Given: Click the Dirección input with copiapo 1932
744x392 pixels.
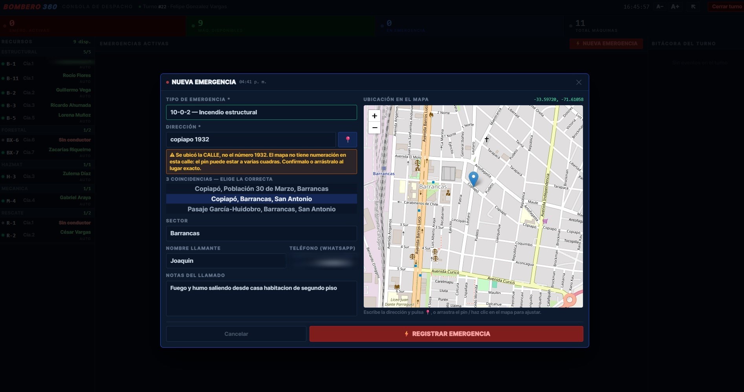Looking at the screenshot, I should tap(251, 139).
